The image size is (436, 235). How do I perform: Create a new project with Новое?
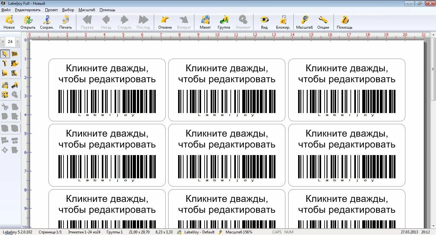[9, 22]
